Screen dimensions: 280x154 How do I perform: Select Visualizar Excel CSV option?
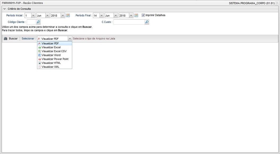point(54,51)
